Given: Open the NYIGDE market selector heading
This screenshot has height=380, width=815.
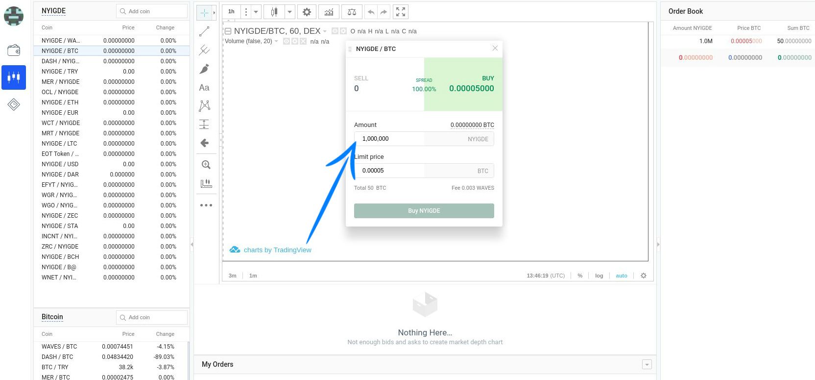Looking at the screenshot, I should [53, 11].
